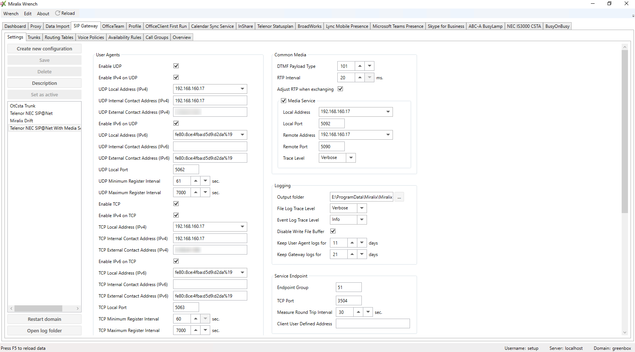
Task: Switch to the Trunks tab
Action: click(x=34, y=37)
